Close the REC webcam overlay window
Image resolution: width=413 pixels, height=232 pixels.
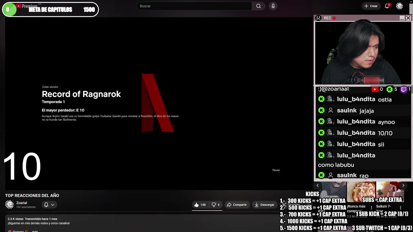(408, 18)
